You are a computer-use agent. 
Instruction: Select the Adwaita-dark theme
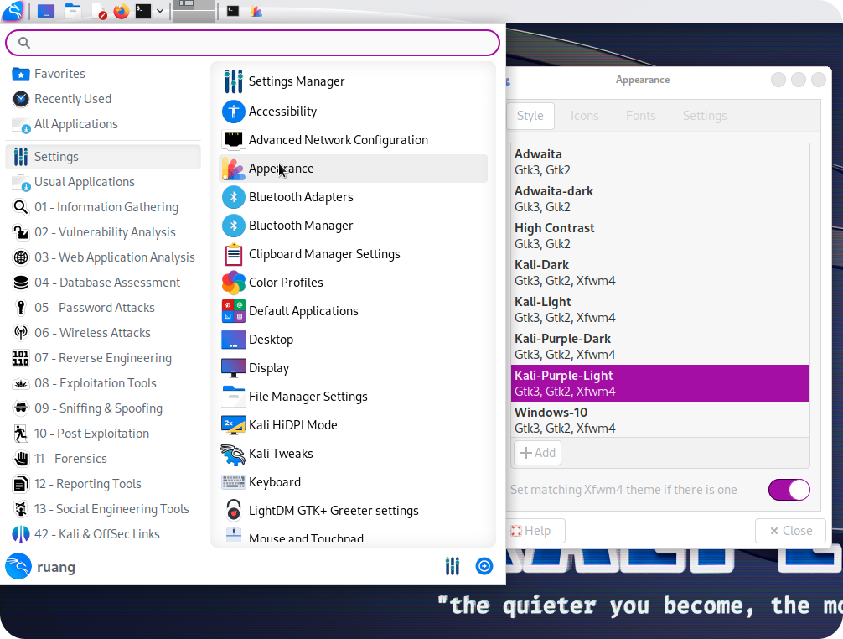click(660, 199)
